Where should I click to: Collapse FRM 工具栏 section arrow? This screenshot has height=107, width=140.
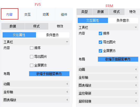click(x=136, y=27)
